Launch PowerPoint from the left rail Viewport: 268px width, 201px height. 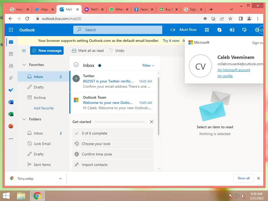click(11, 126)
